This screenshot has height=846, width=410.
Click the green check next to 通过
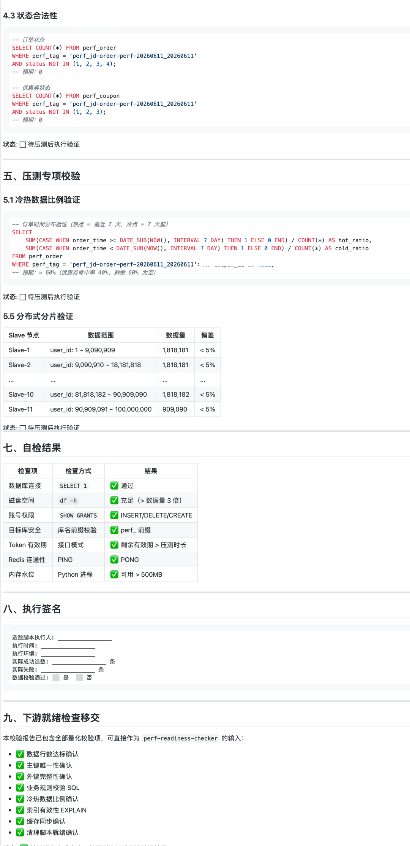click(x=114, y=485)
